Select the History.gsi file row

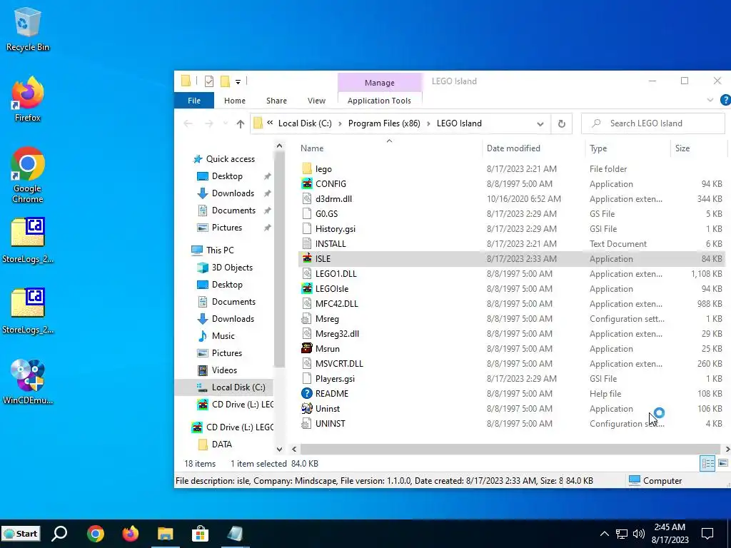(x=512, y=229)
